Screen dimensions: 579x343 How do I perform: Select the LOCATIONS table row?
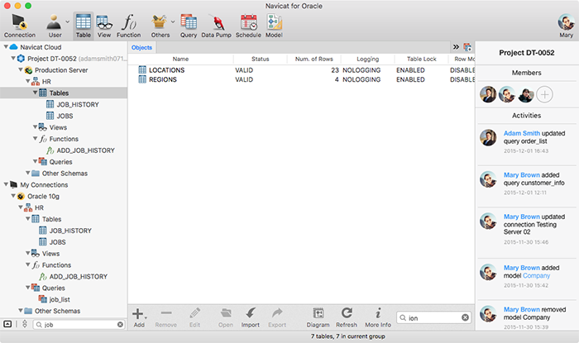301,70
